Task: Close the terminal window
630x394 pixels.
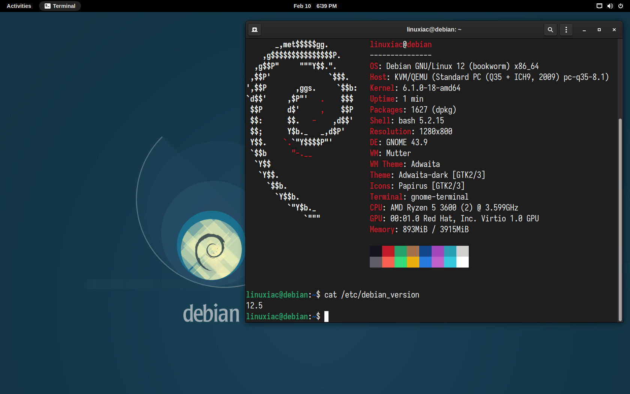Action: click(614, 30)
